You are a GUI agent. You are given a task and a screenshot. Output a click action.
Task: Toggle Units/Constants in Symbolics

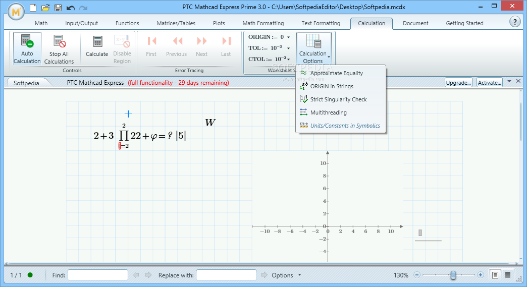341,126
